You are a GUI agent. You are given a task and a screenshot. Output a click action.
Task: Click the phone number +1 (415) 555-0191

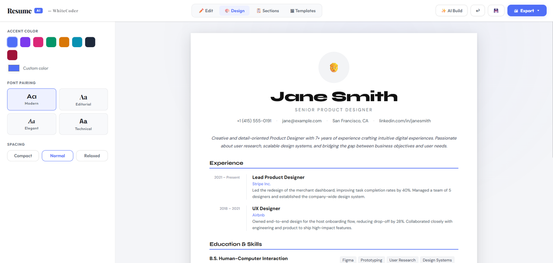(x=254, y=121)
